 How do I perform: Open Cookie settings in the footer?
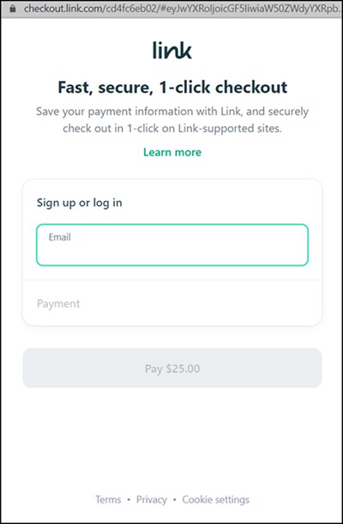click(x=215, y=500)
